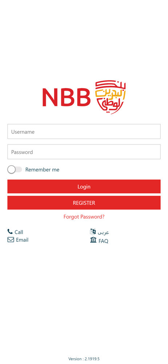Tap the grey track of Remember me switch
The height and width of the screenshot is (364, 168).
point(19,170)
